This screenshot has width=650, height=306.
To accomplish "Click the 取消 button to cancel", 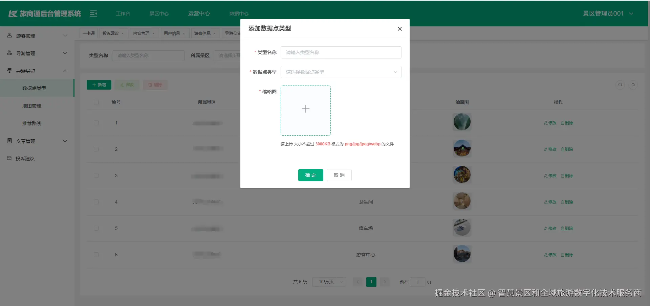I will 339,175.
